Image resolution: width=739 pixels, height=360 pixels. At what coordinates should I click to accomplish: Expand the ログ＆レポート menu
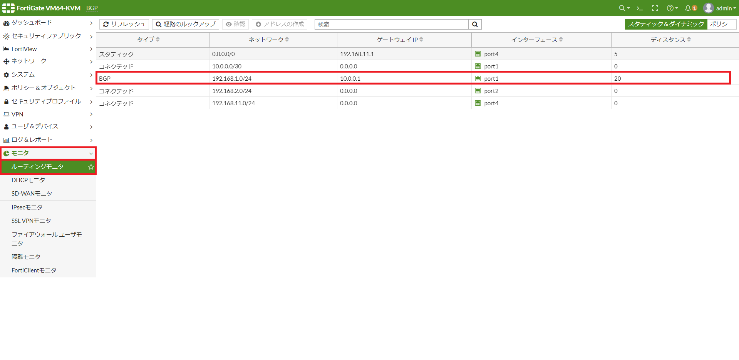click(x=48, y=140)
